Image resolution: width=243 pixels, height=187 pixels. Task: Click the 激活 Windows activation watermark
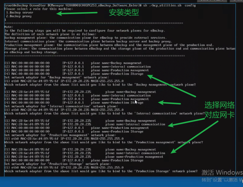(222, 172)
